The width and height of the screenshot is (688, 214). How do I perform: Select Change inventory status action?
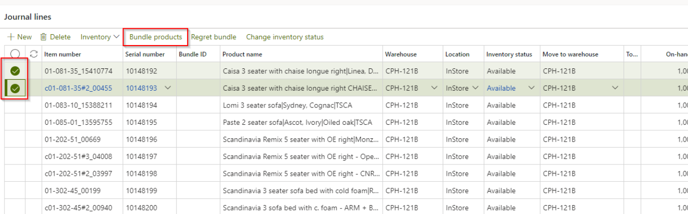coord(285,37)
